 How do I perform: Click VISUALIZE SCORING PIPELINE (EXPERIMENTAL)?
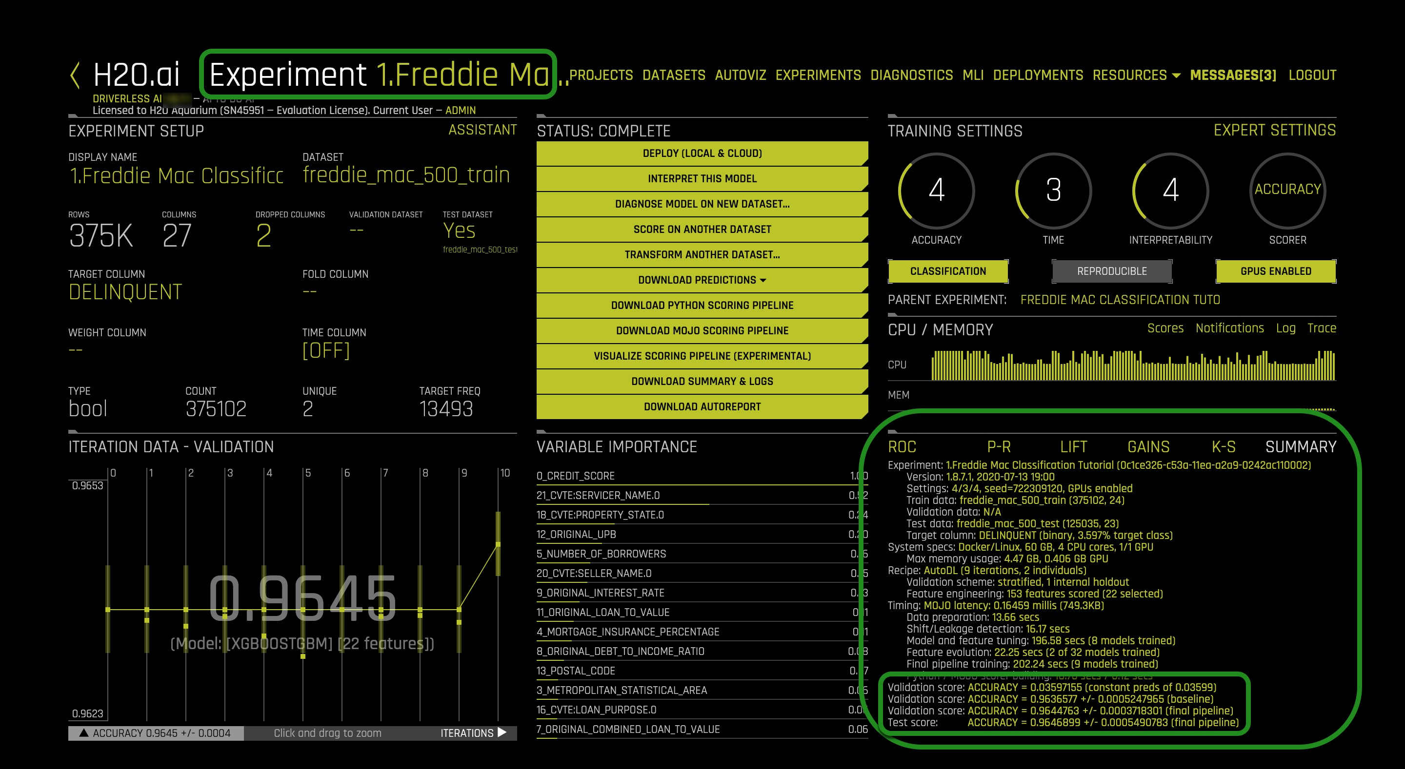point(702,356)
